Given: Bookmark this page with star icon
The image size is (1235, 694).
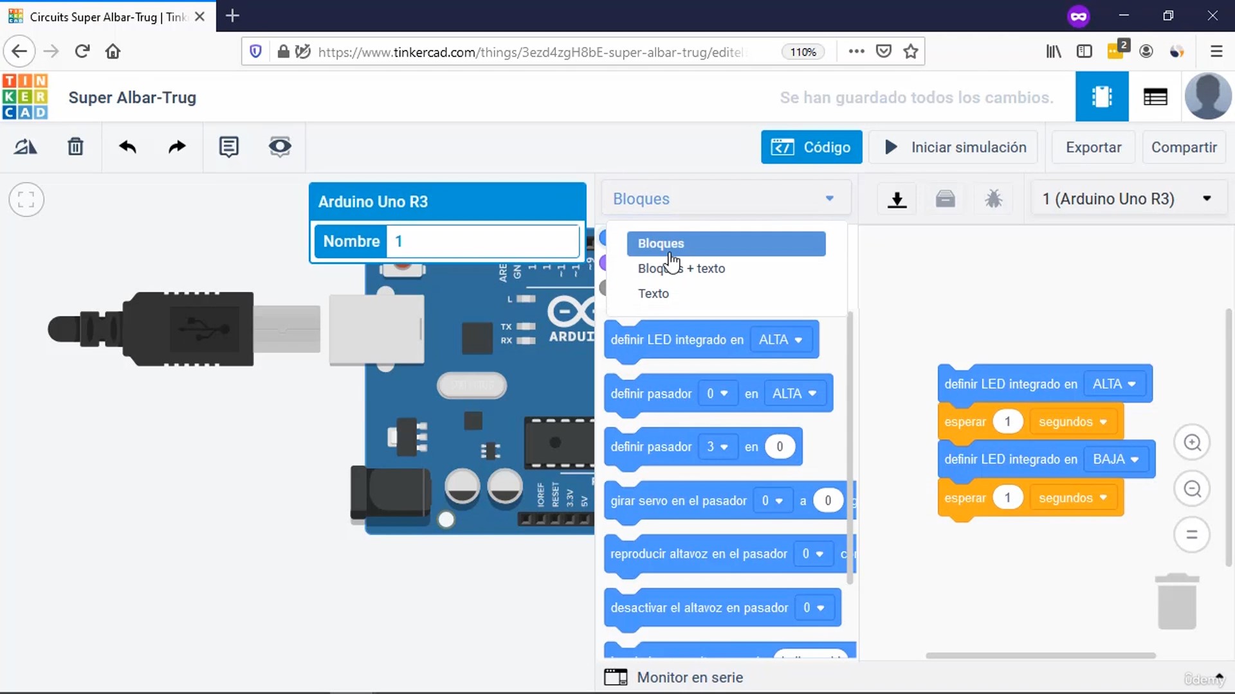Looking at the screenshot, I should coord(911,51).
